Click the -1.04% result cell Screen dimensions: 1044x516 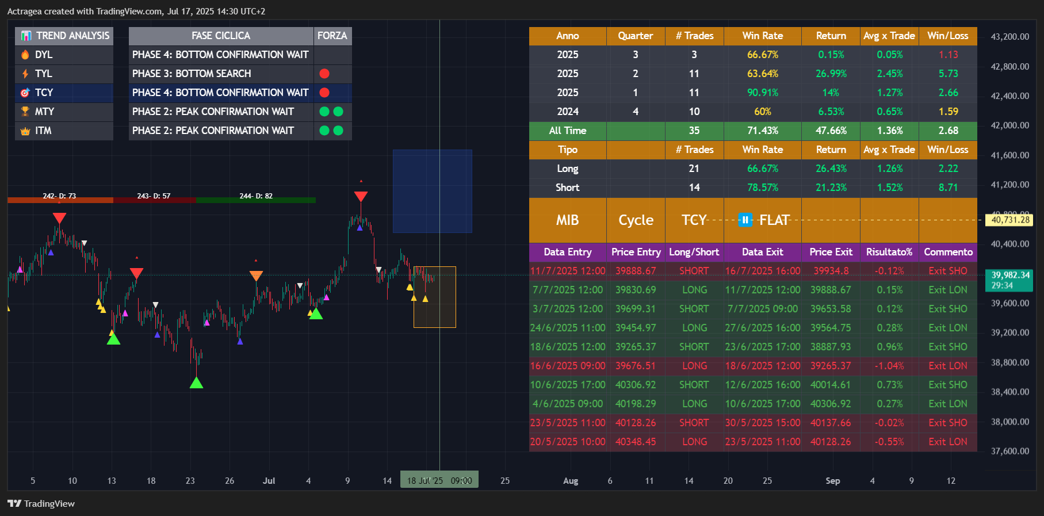pos(889,366)
